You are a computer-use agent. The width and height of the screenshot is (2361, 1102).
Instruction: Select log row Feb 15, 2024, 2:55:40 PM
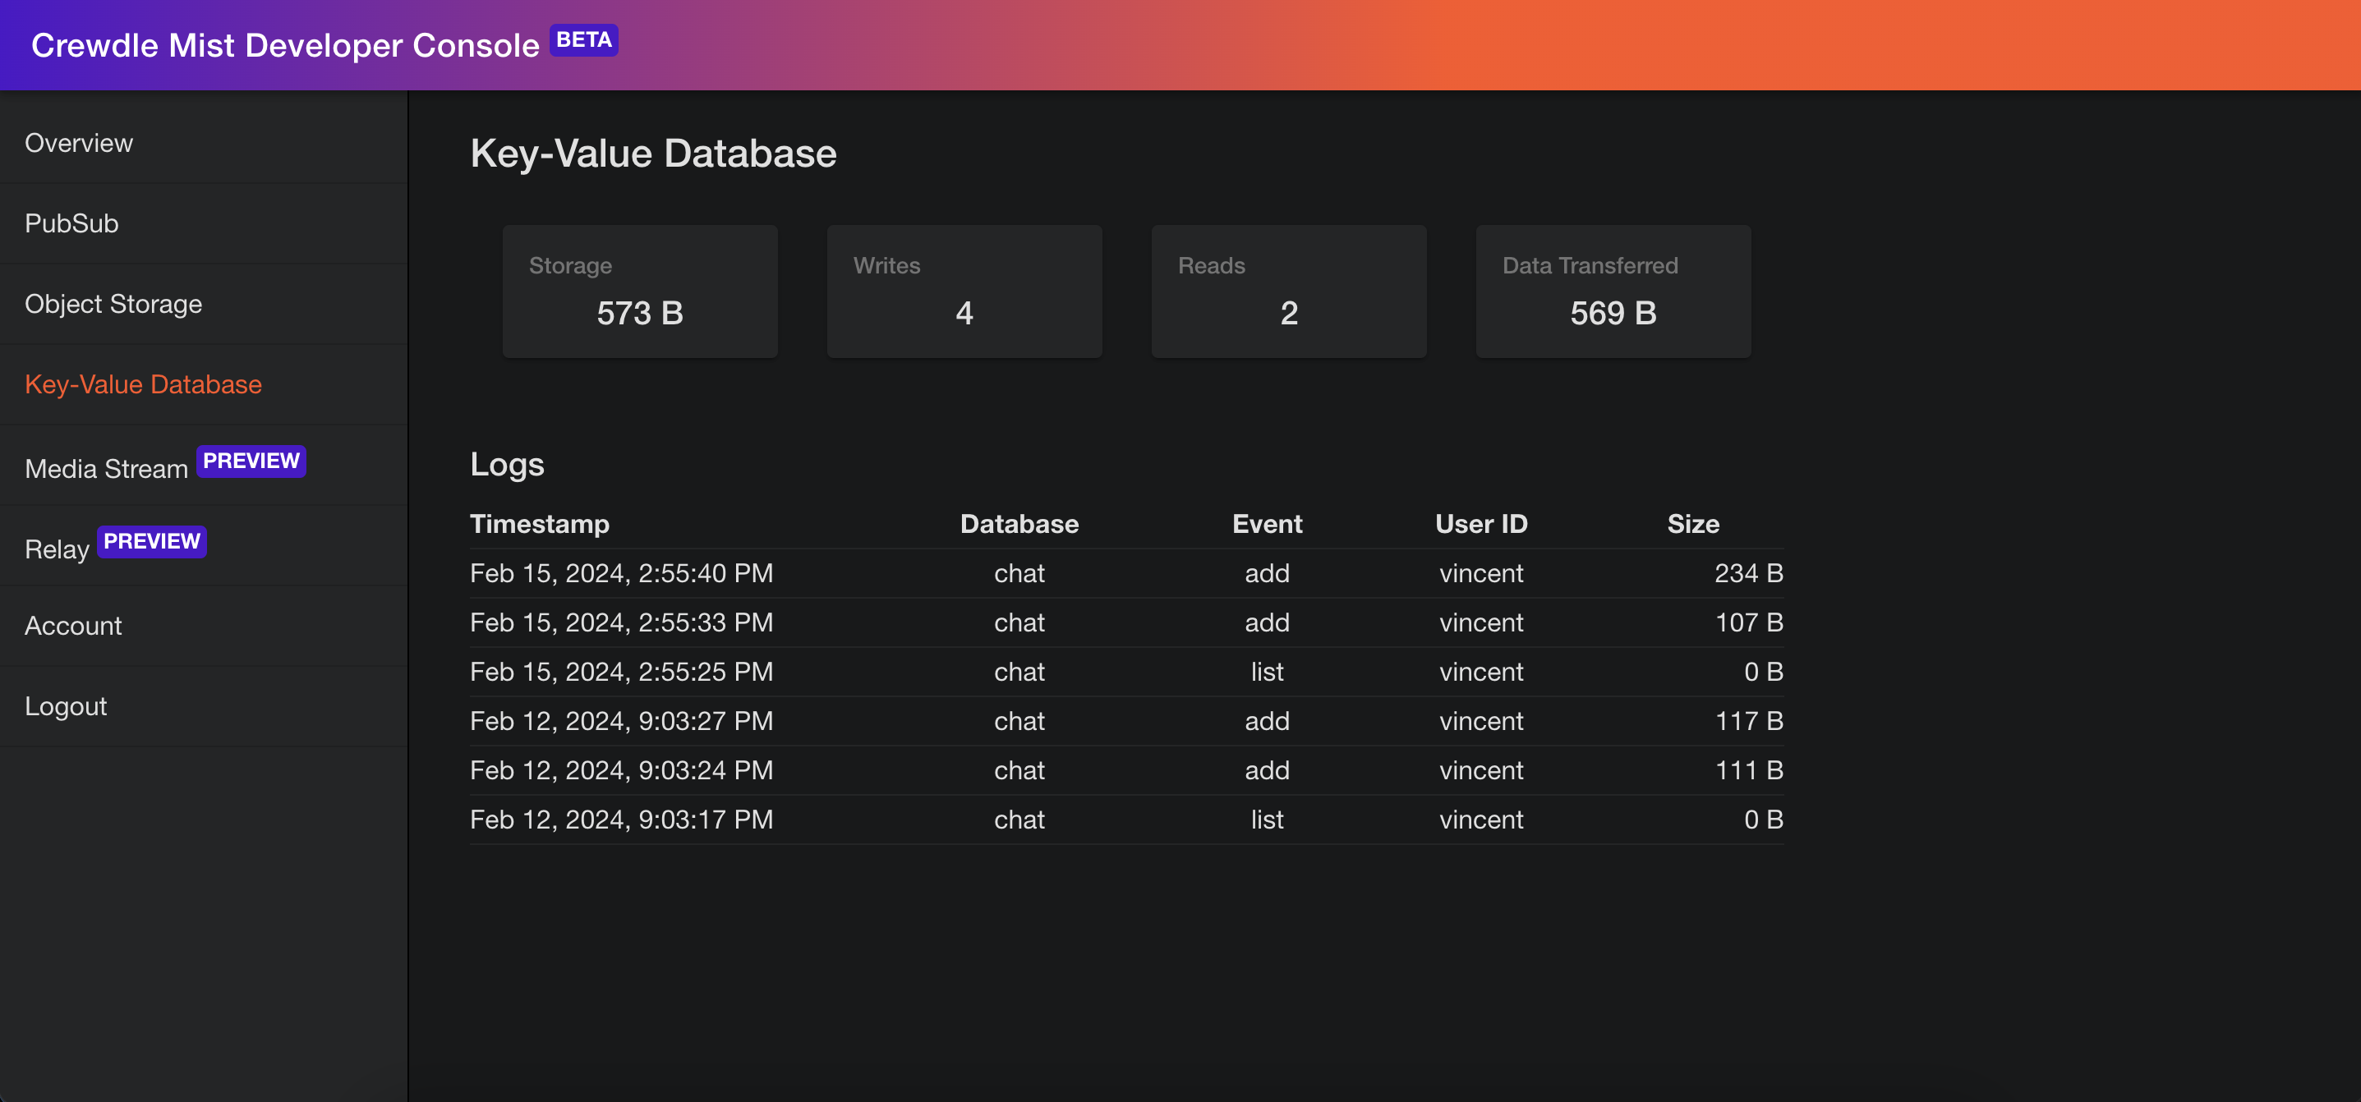coord(1126,573)
